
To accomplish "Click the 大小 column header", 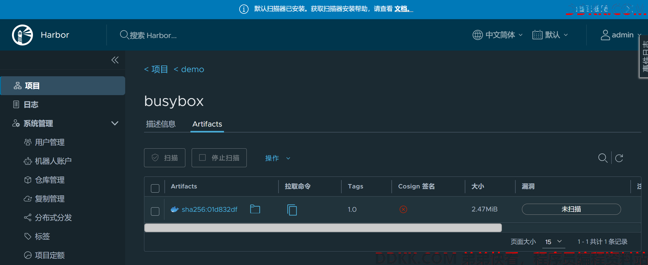I will tap(478, 186).
